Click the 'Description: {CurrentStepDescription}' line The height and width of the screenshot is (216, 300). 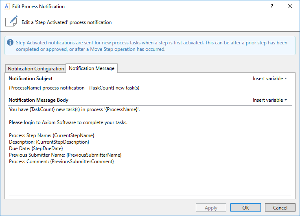(x=49, y=142)
